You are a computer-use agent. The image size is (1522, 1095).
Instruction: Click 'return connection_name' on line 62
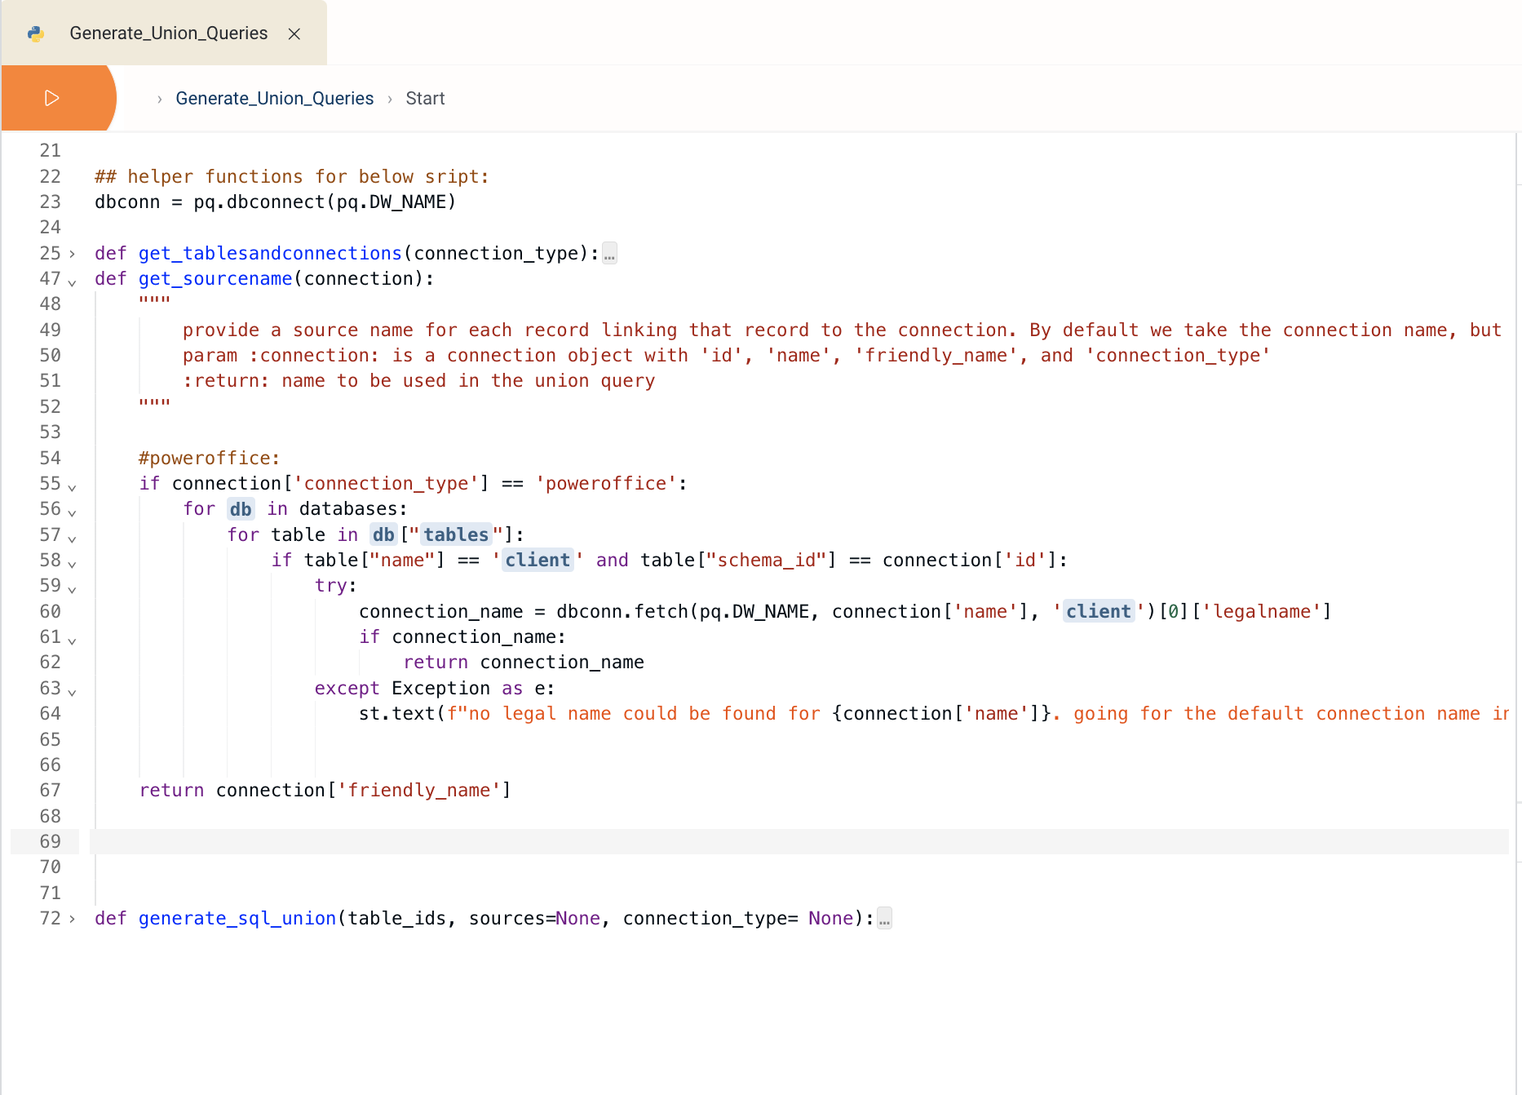point(524,663)
